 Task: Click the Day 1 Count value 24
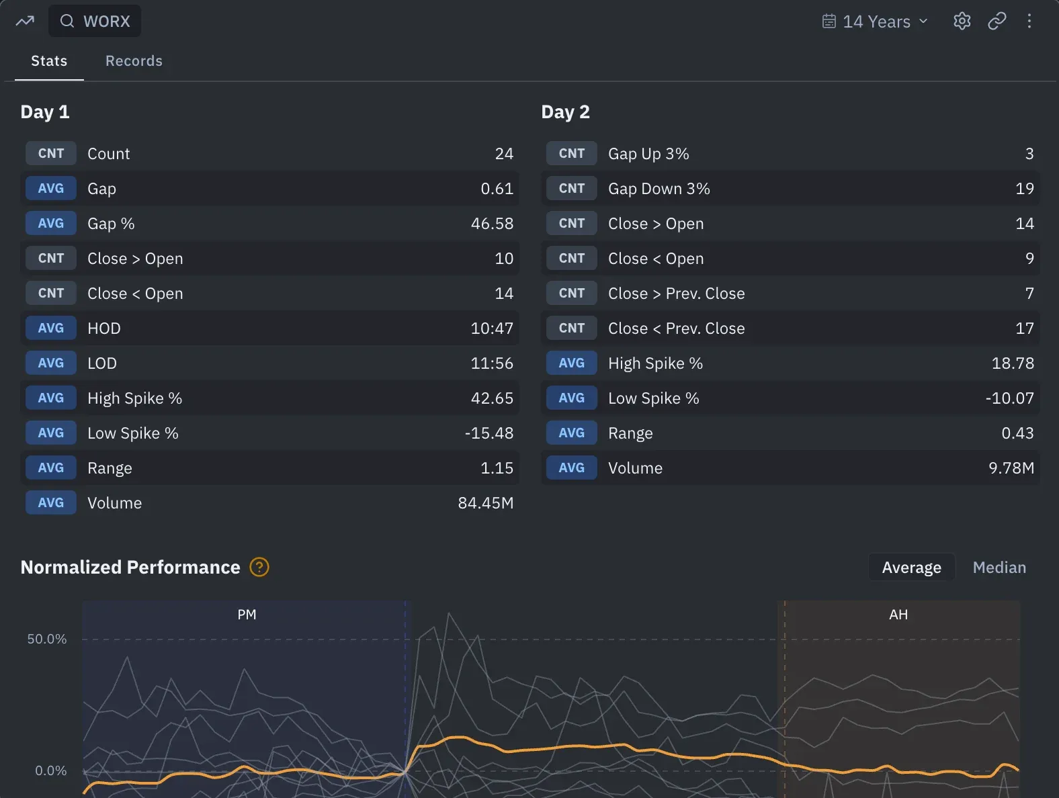point(504,154)
